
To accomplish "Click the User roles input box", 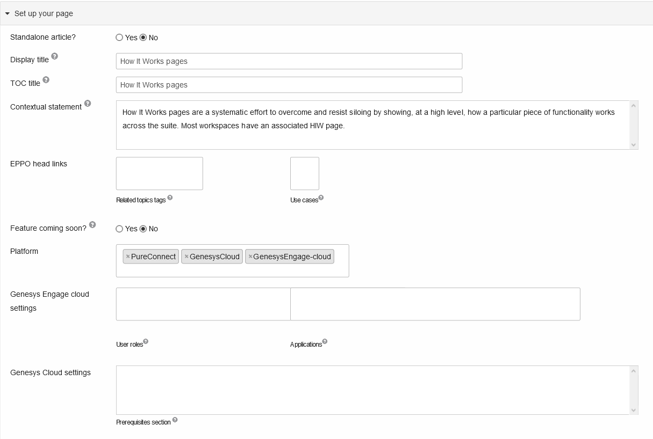I will pyautogui.click(x=203, y=304).
